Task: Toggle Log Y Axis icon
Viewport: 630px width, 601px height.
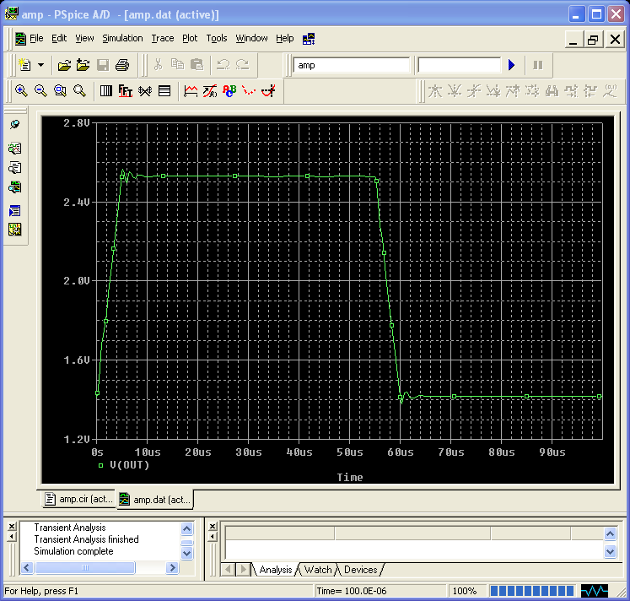Action: [x=164, y=91]
